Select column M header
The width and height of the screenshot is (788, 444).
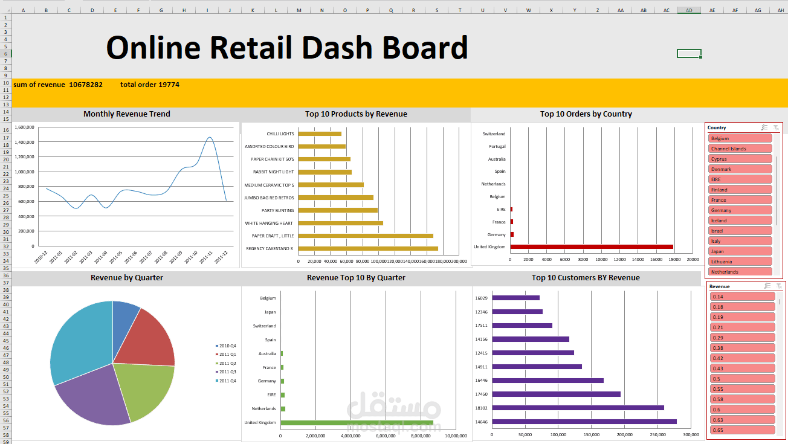coord(299,10)
